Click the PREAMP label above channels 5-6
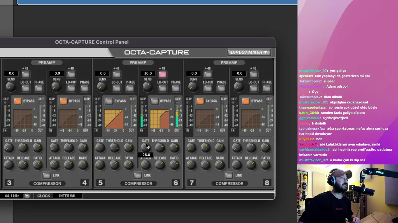This screenshot has width=398, height=223. [138, 63]
